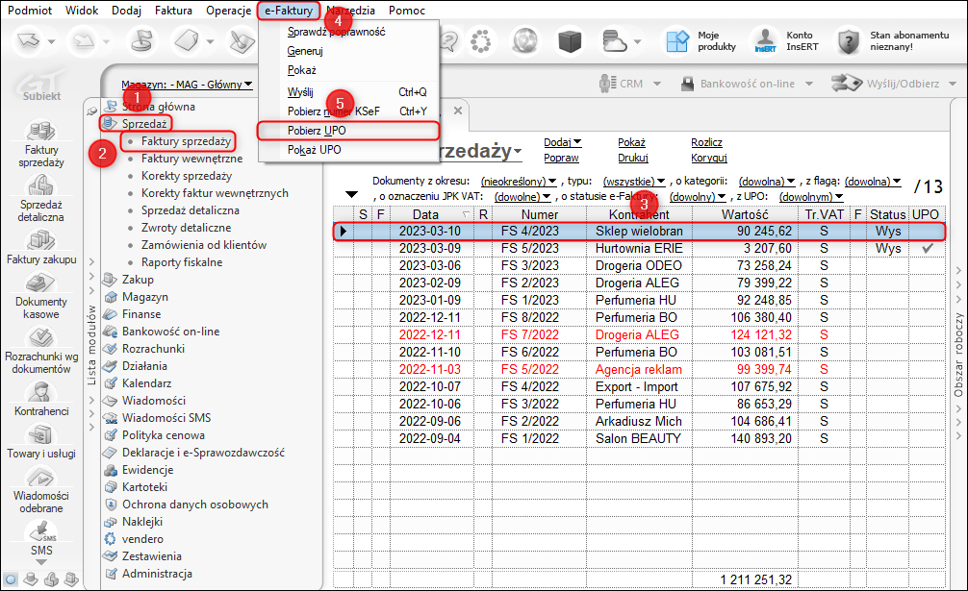Open the CRM toolbar item
The height and width of the screenshot is (591, 968).
pos(629,84)
